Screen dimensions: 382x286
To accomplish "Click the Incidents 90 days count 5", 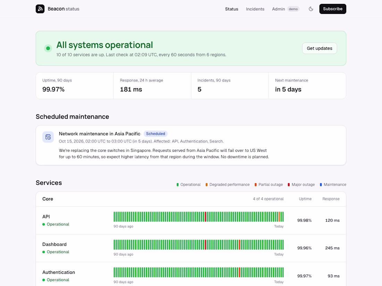I will (199, 89).
